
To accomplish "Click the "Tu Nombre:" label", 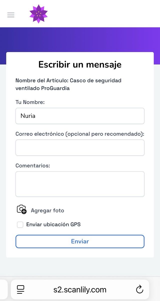I will point(30,102).
